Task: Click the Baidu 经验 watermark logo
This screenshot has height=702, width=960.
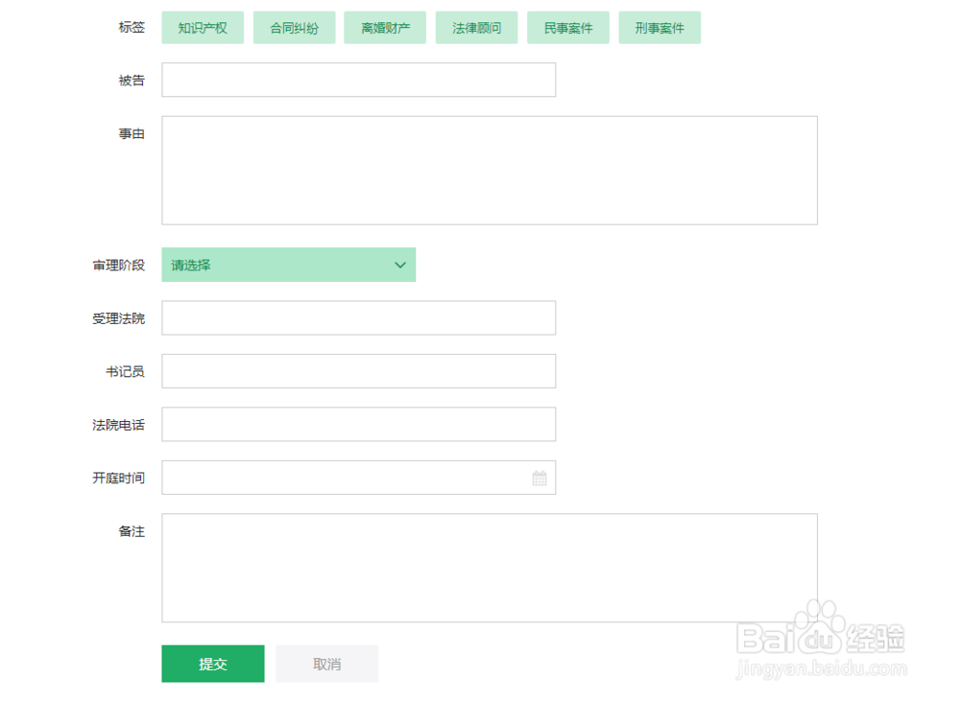Action: [x=819, y=636]
